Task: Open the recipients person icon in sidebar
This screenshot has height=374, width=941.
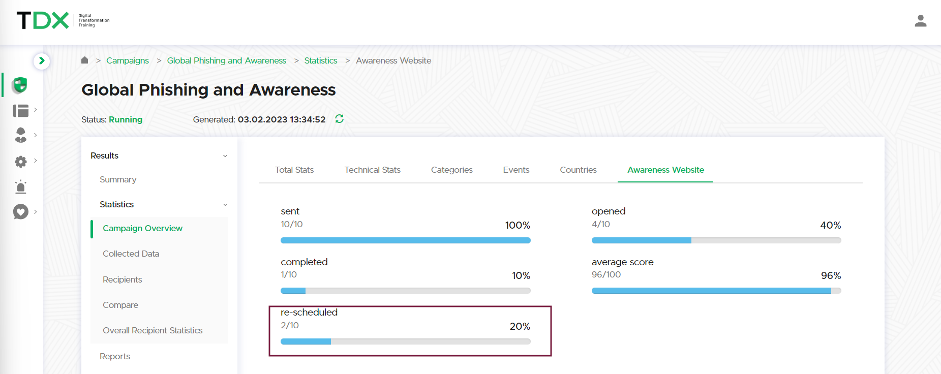Action: [x=20, y=135]
